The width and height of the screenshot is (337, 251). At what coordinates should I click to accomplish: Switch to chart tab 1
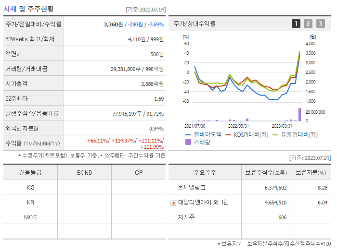point(296,24)
